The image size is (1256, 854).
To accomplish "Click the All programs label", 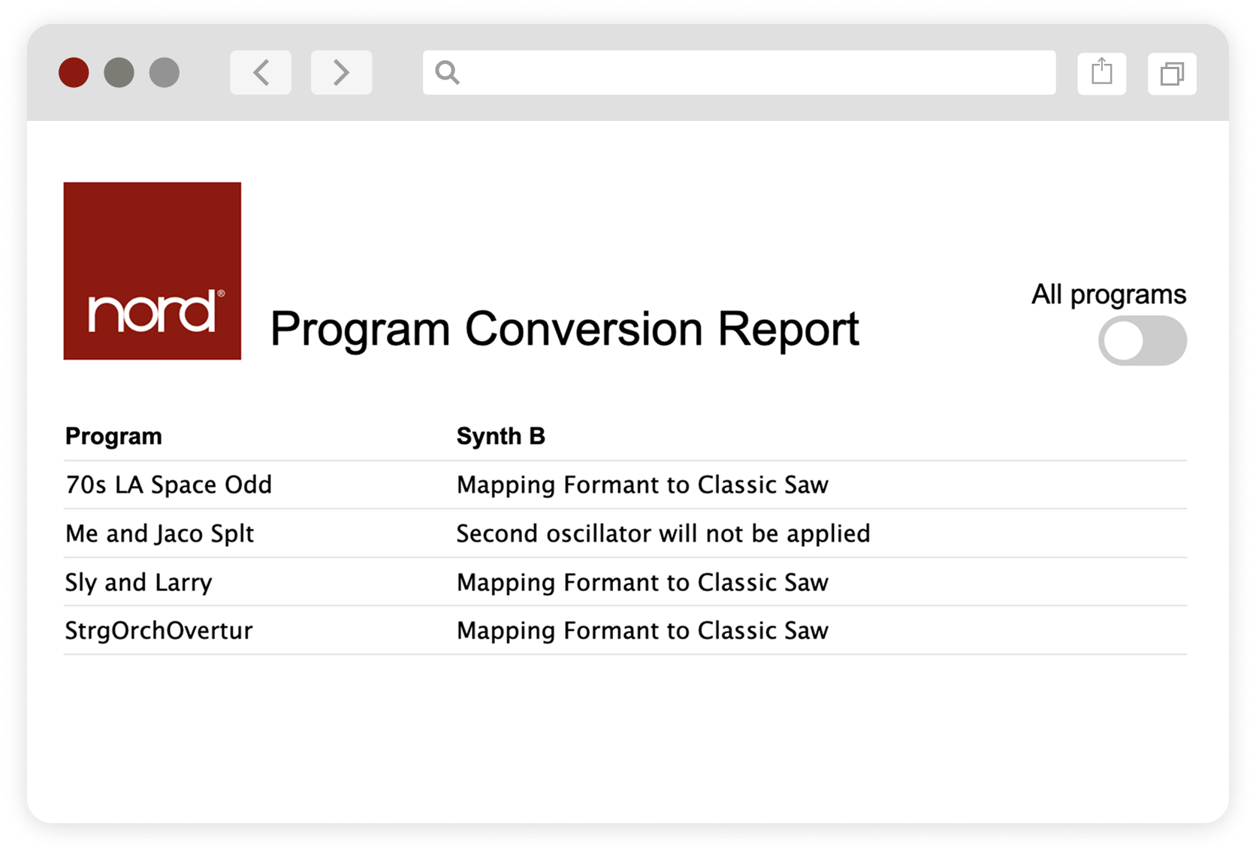I will (x=1109, y=295).
